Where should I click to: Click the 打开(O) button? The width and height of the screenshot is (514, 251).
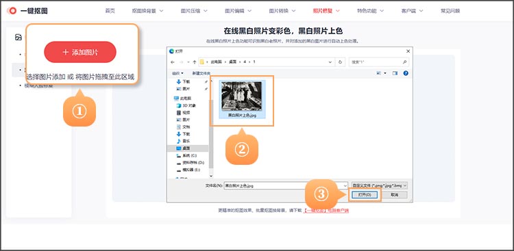365,195
